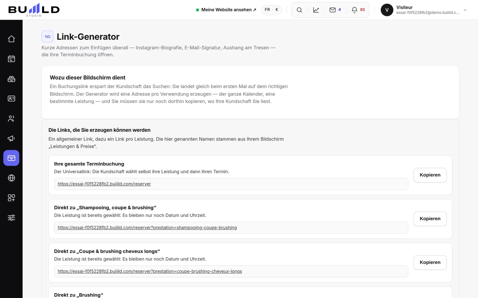Click the text beginning Der Universallink
478x298 pixels.
(141, 172)
